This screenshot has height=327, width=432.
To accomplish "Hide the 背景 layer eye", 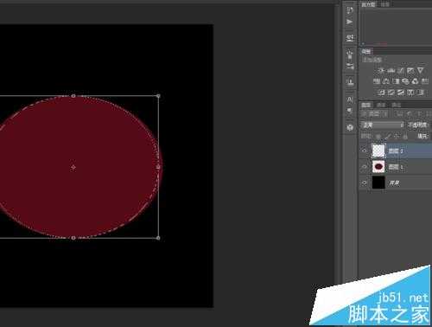I will tap(364, 183).
